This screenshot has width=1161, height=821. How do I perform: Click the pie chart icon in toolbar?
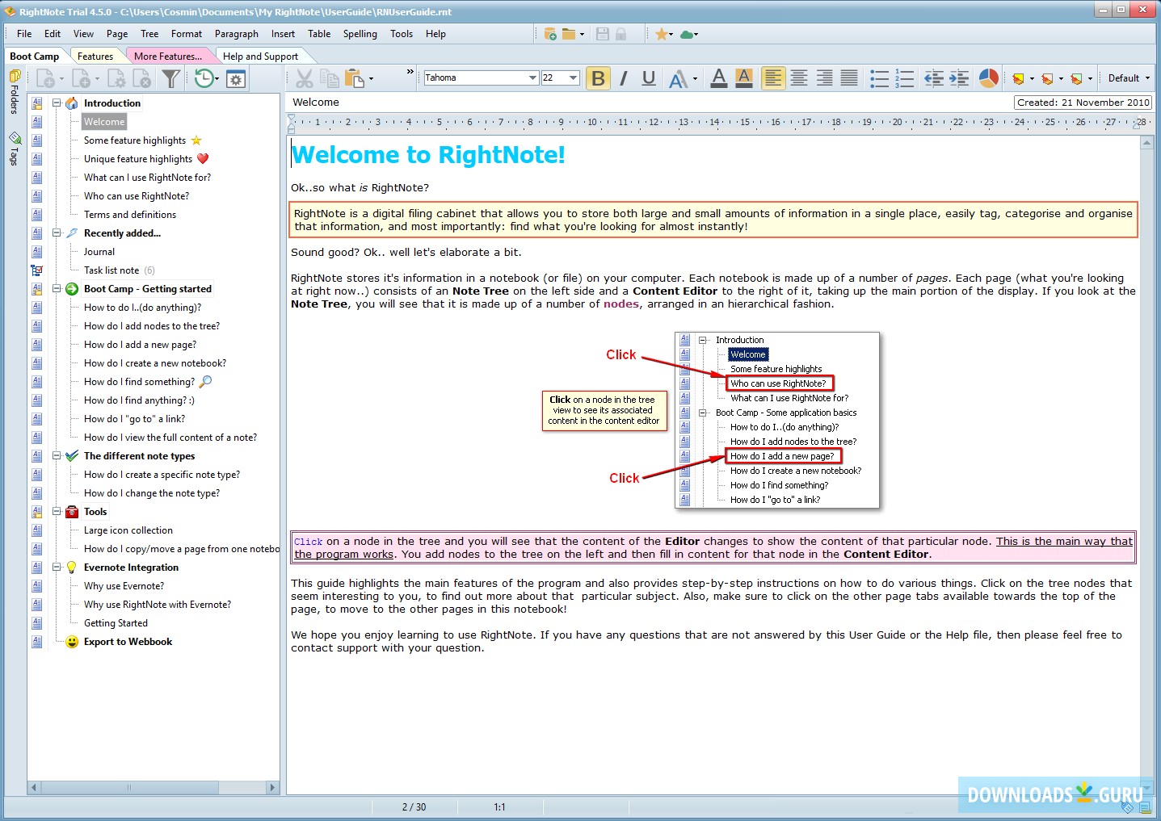coord(988,78)
